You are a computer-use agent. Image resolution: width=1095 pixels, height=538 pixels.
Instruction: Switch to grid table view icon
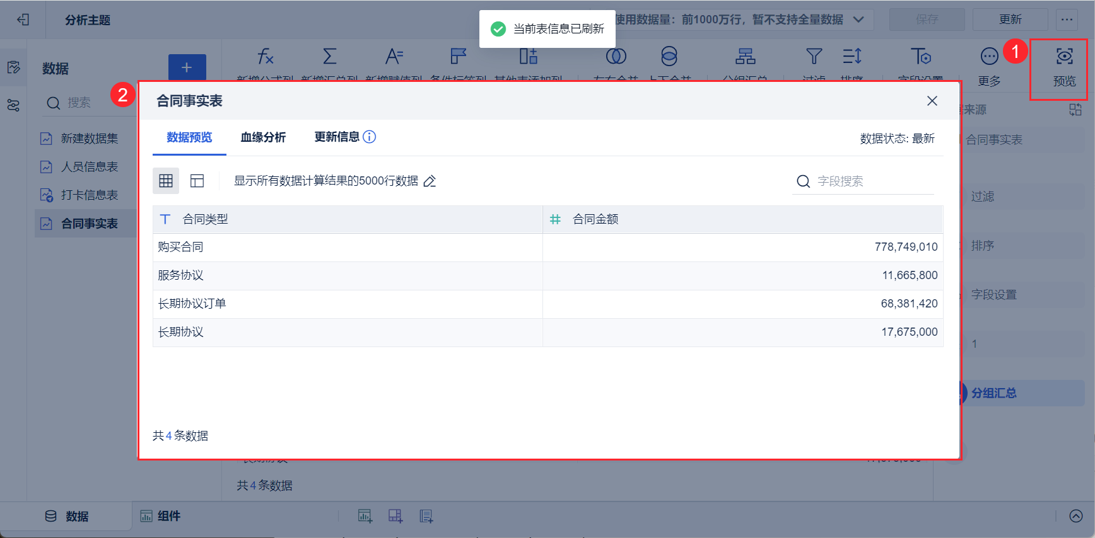pyautogui.click(x=166, y=181)
